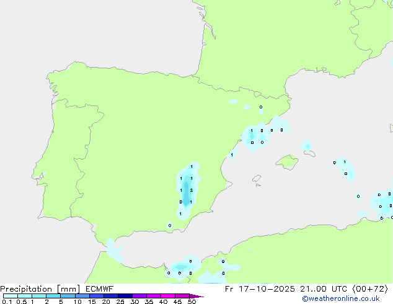
Task: Click the 'Precipitation [mm]' title text
Action: [x=40, y=289]
